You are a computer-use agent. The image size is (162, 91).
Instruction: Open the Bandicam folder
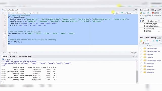click(150, 55)
